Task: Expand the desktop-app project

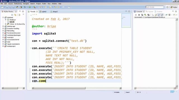Action: (x=3, y=26)
